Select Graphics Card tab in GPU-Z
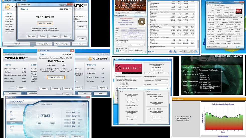The image size is (246, 138). coord(211,5)
